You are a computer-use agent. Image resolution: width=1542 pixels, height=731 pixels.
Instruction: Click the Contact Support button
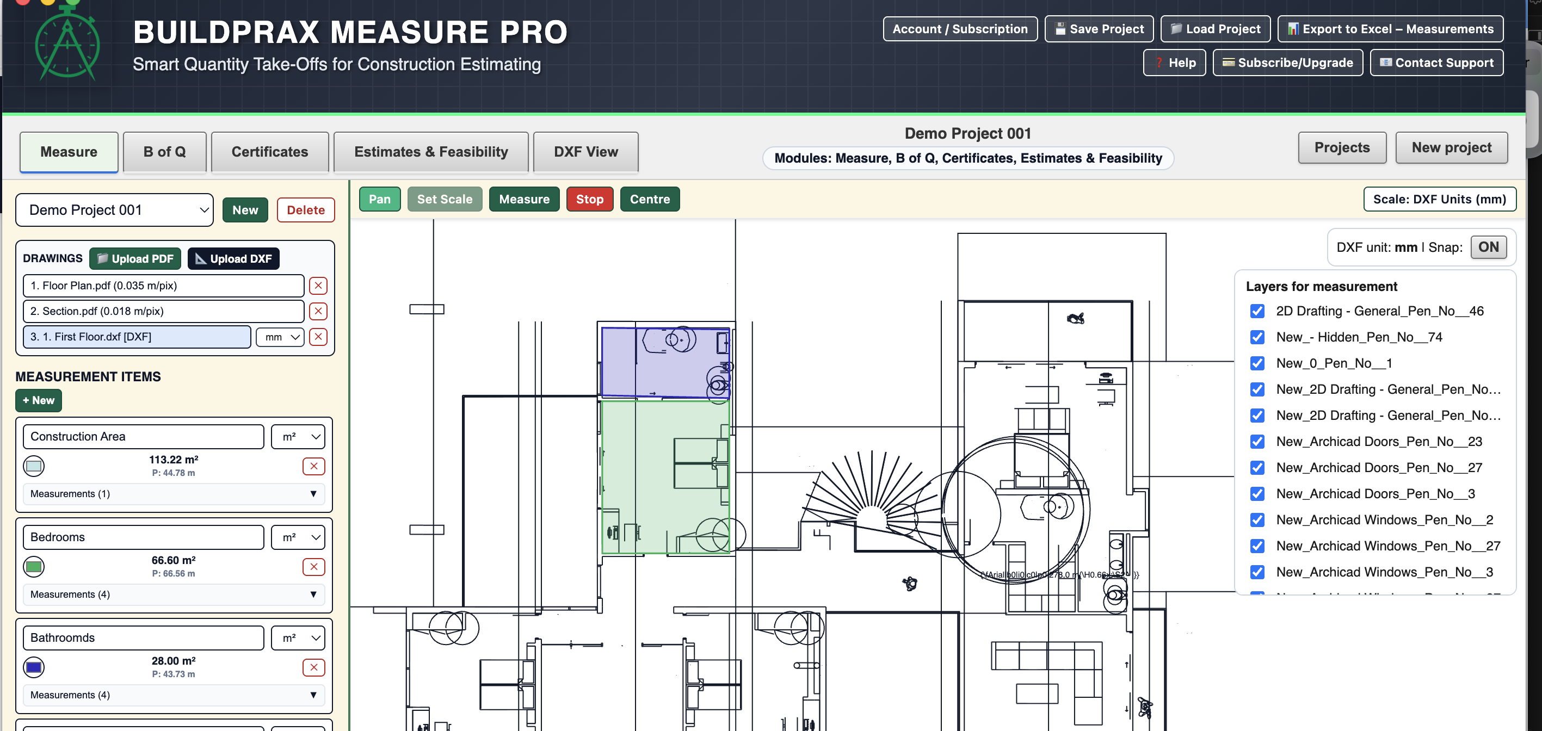point(1436,63)
